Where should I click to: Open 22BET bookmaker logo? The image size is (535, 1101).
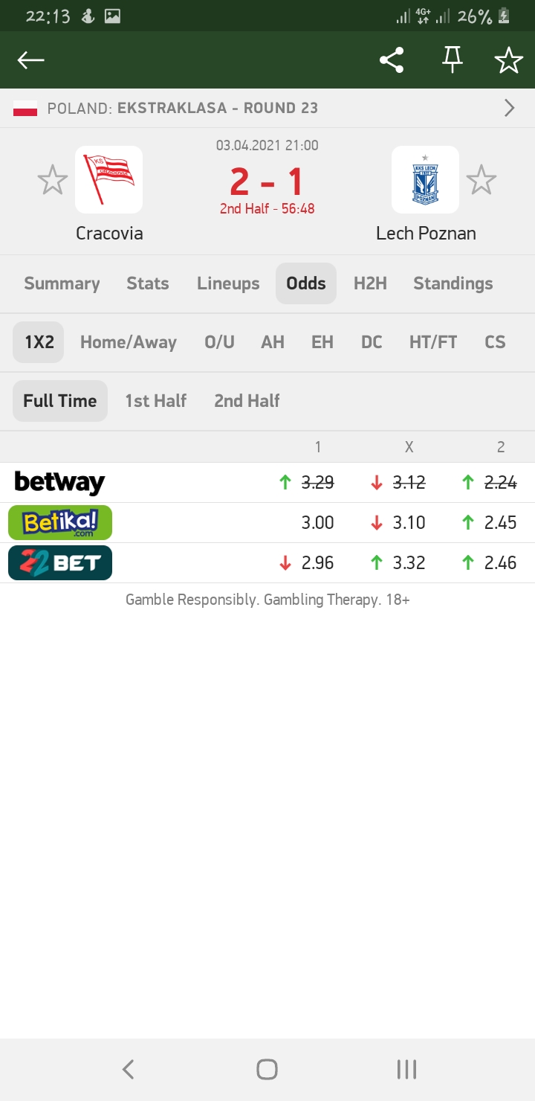pyautogui.click(x=60, y=562)
